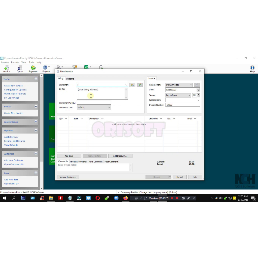Image resolution: width=258 pixels, height=258 pixels.
Task: Click the dialog Help button
Action: (195, 177)
